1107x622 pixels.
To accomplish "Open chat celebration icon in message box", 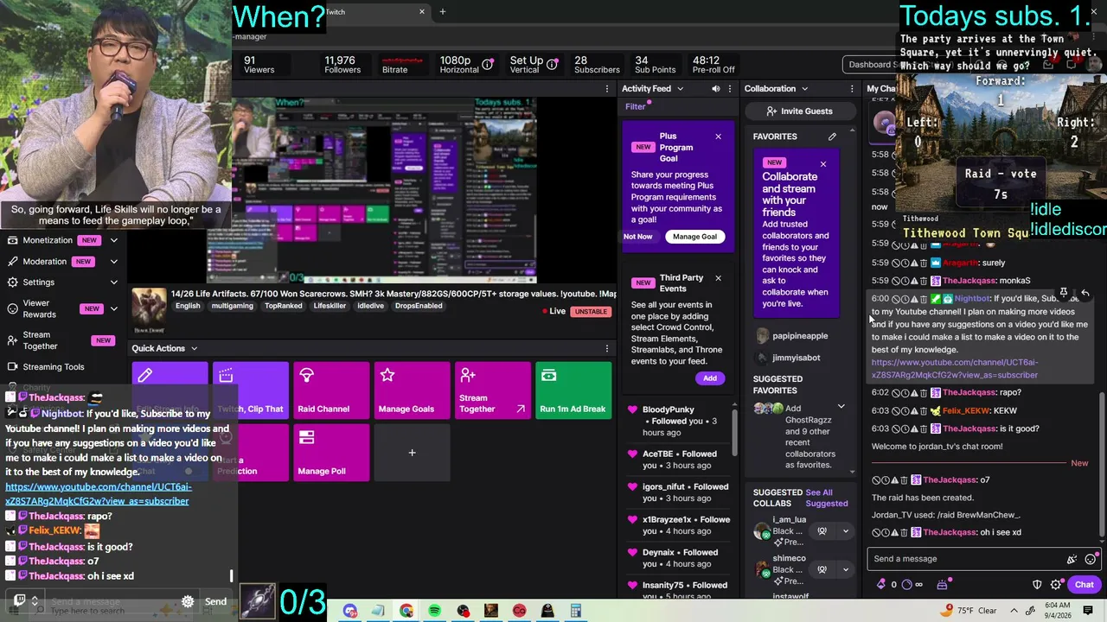I will [x=1072, y=559].
